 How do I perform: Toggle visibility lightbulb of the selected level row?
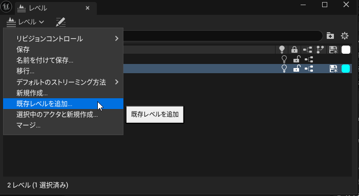[x=284, y=69]
